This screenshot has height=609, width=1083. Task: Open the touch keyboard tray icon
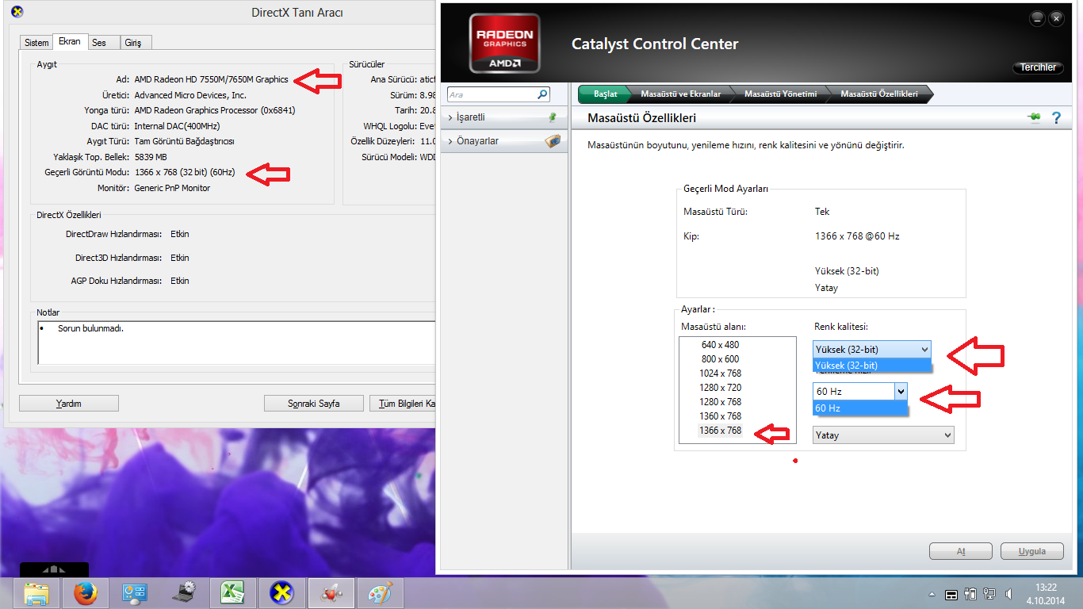[951, 594]
